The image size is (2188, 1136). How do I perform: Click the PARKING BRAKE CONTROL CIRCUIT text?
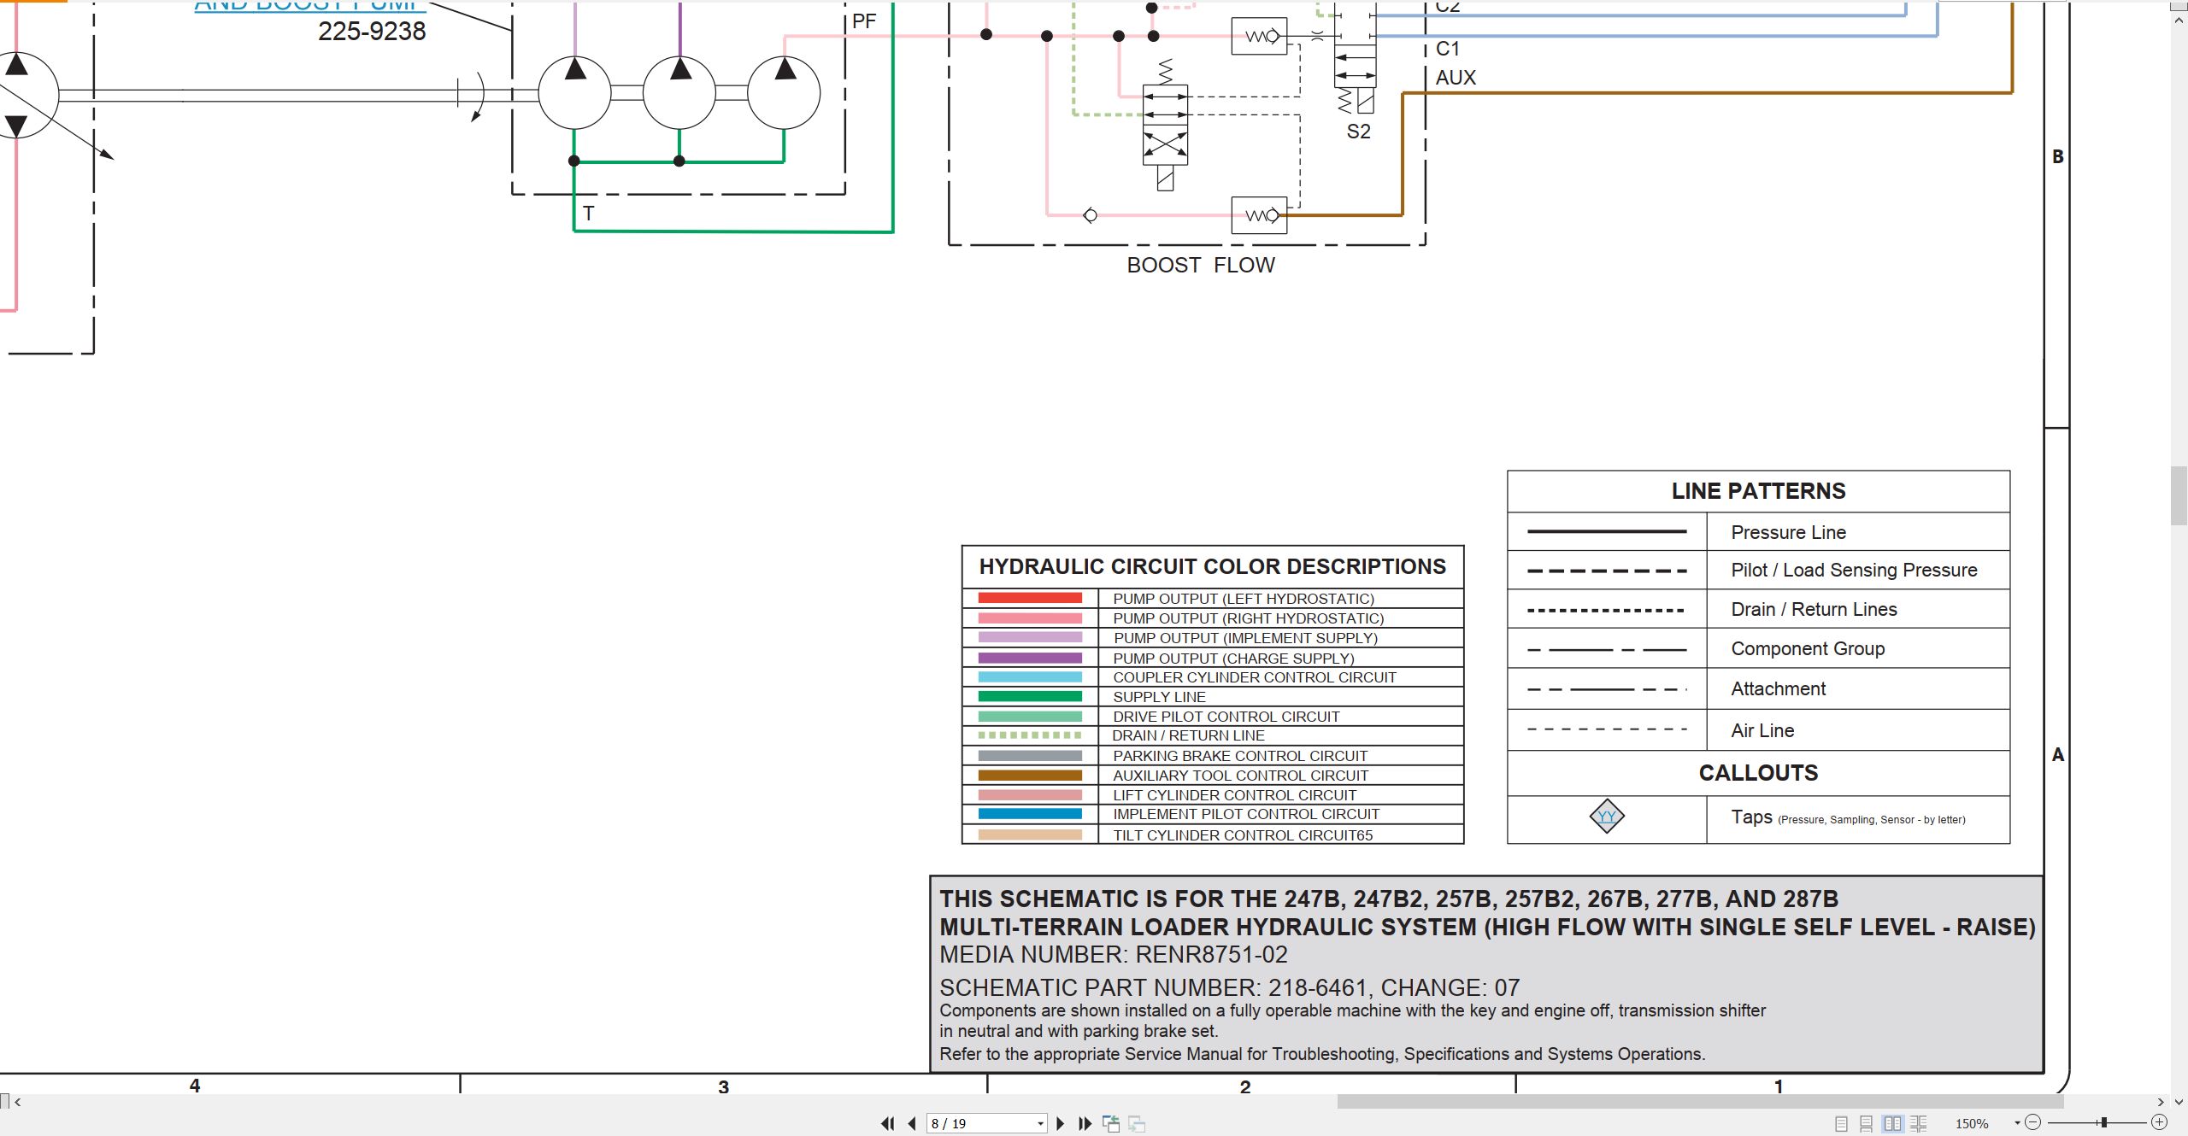[x=1240, y=756]
